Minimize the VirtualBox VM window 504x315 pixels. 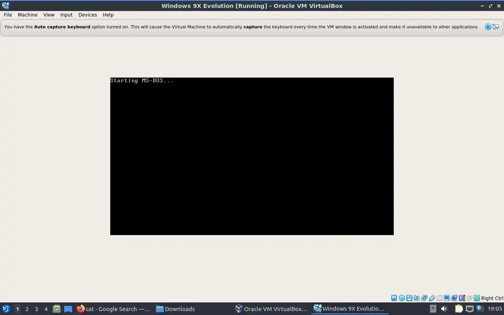(x=482, y=6)
